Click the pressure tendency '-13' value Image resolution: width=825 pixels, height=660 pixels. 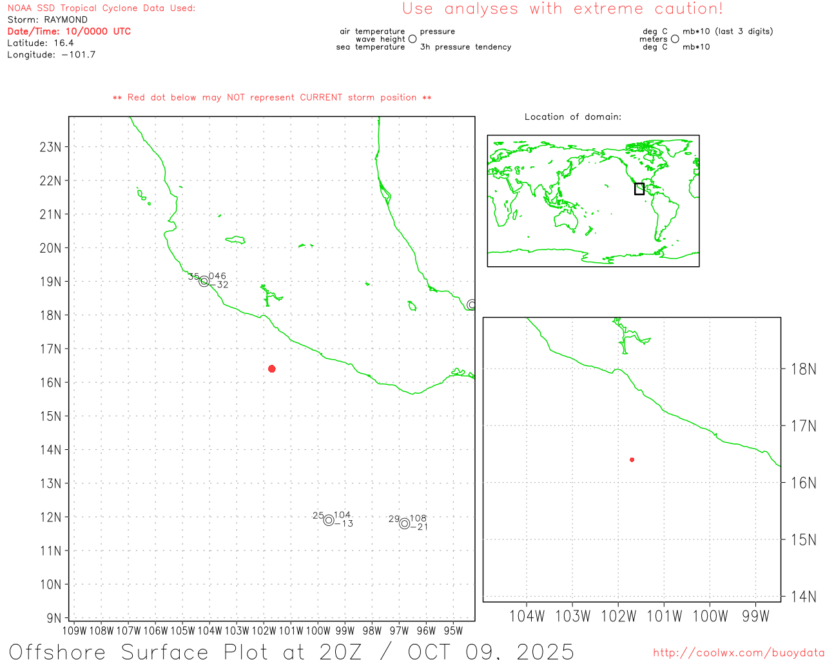344,523
